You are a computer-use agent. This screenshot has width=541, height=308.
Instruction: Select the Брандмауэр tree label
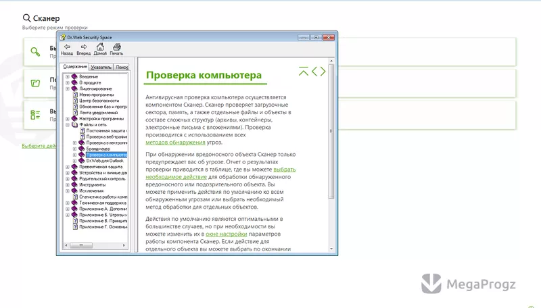pyautogui.click(x=98, y=149)
